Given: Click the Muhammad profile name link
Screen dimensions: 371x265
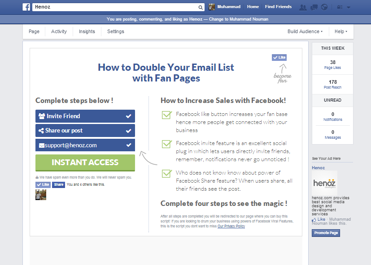Looking at the screenshot, I should click(x=229, y=7).
